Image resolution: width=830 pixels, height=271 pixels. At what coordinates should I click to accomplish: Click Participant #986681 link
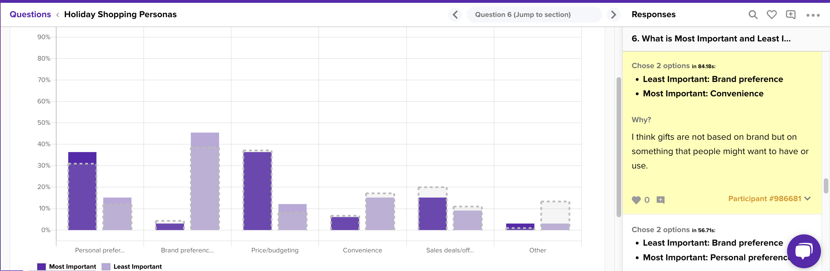point(765,199)
